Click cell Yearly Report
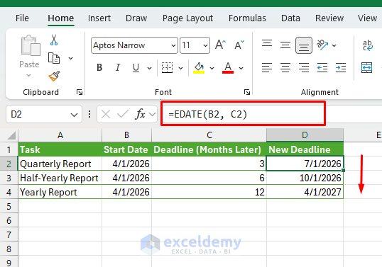The height and width of the screenshot is (267, 382). pyautogui.click(x=60, y=192)
